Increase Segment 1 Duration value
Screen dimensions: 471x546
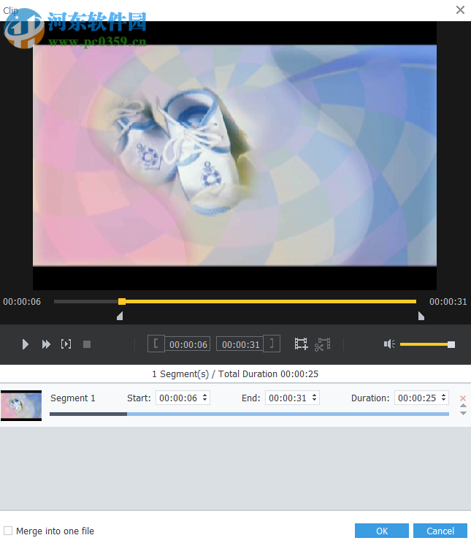click(x=444, y=395)
